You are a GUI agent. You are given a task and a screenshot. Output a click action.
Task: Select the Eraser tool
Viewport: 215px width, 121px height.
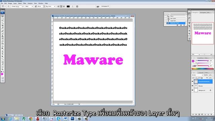(x=2, y=41)
